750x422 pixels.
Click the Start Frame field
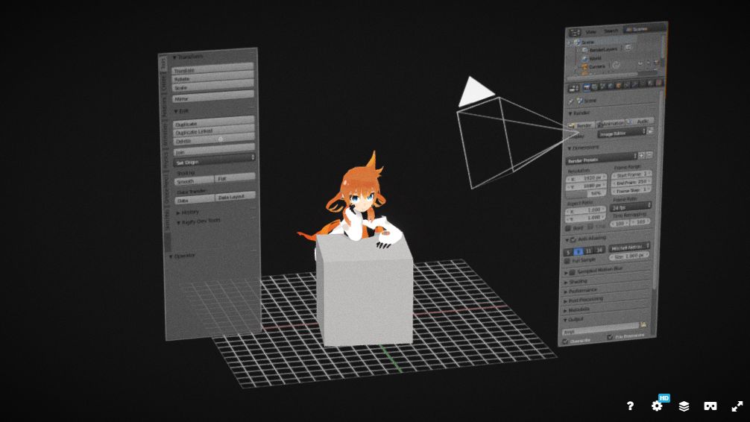(x=631, y=174)
